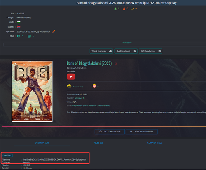The image size is (206, 170).
Task: Switch to the Files (1) tab
Action: click(x=98, y=143)
